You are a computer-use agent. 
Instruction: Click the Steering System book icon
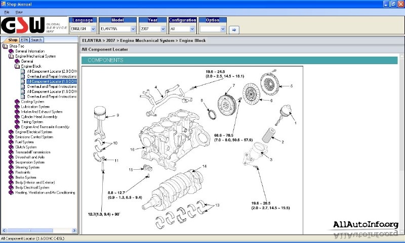click(11, 167)
